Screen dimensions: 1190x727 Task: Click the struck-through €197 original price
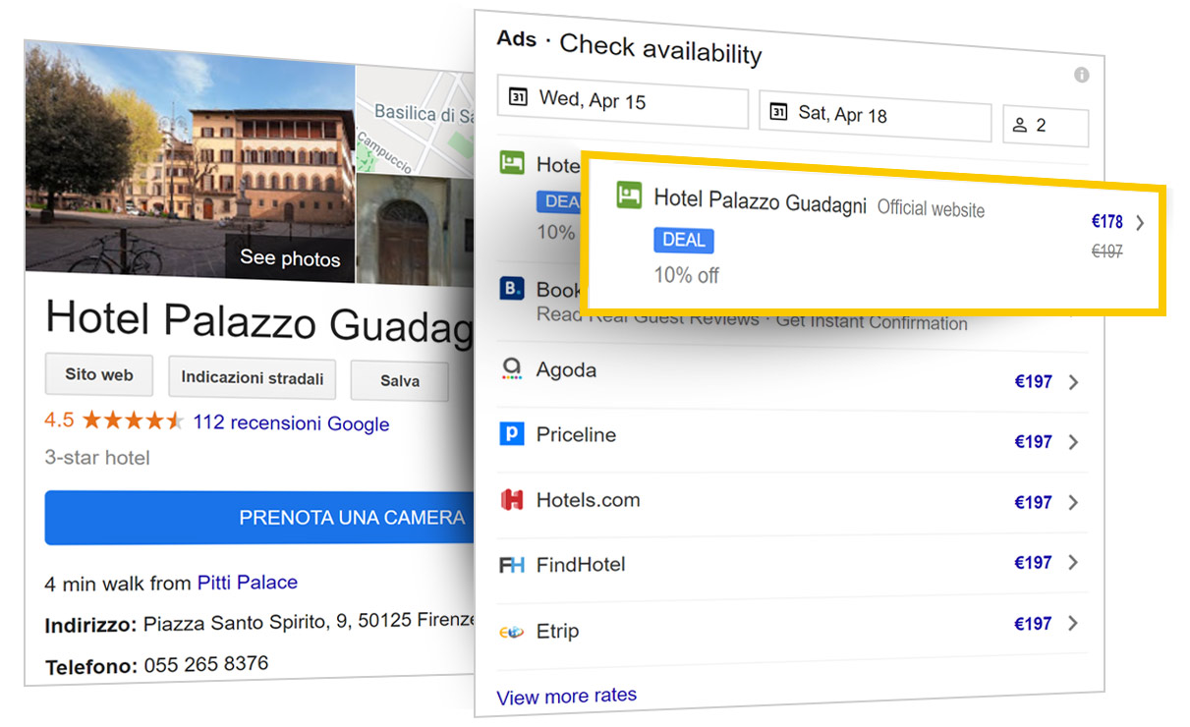pos(1107,252)
